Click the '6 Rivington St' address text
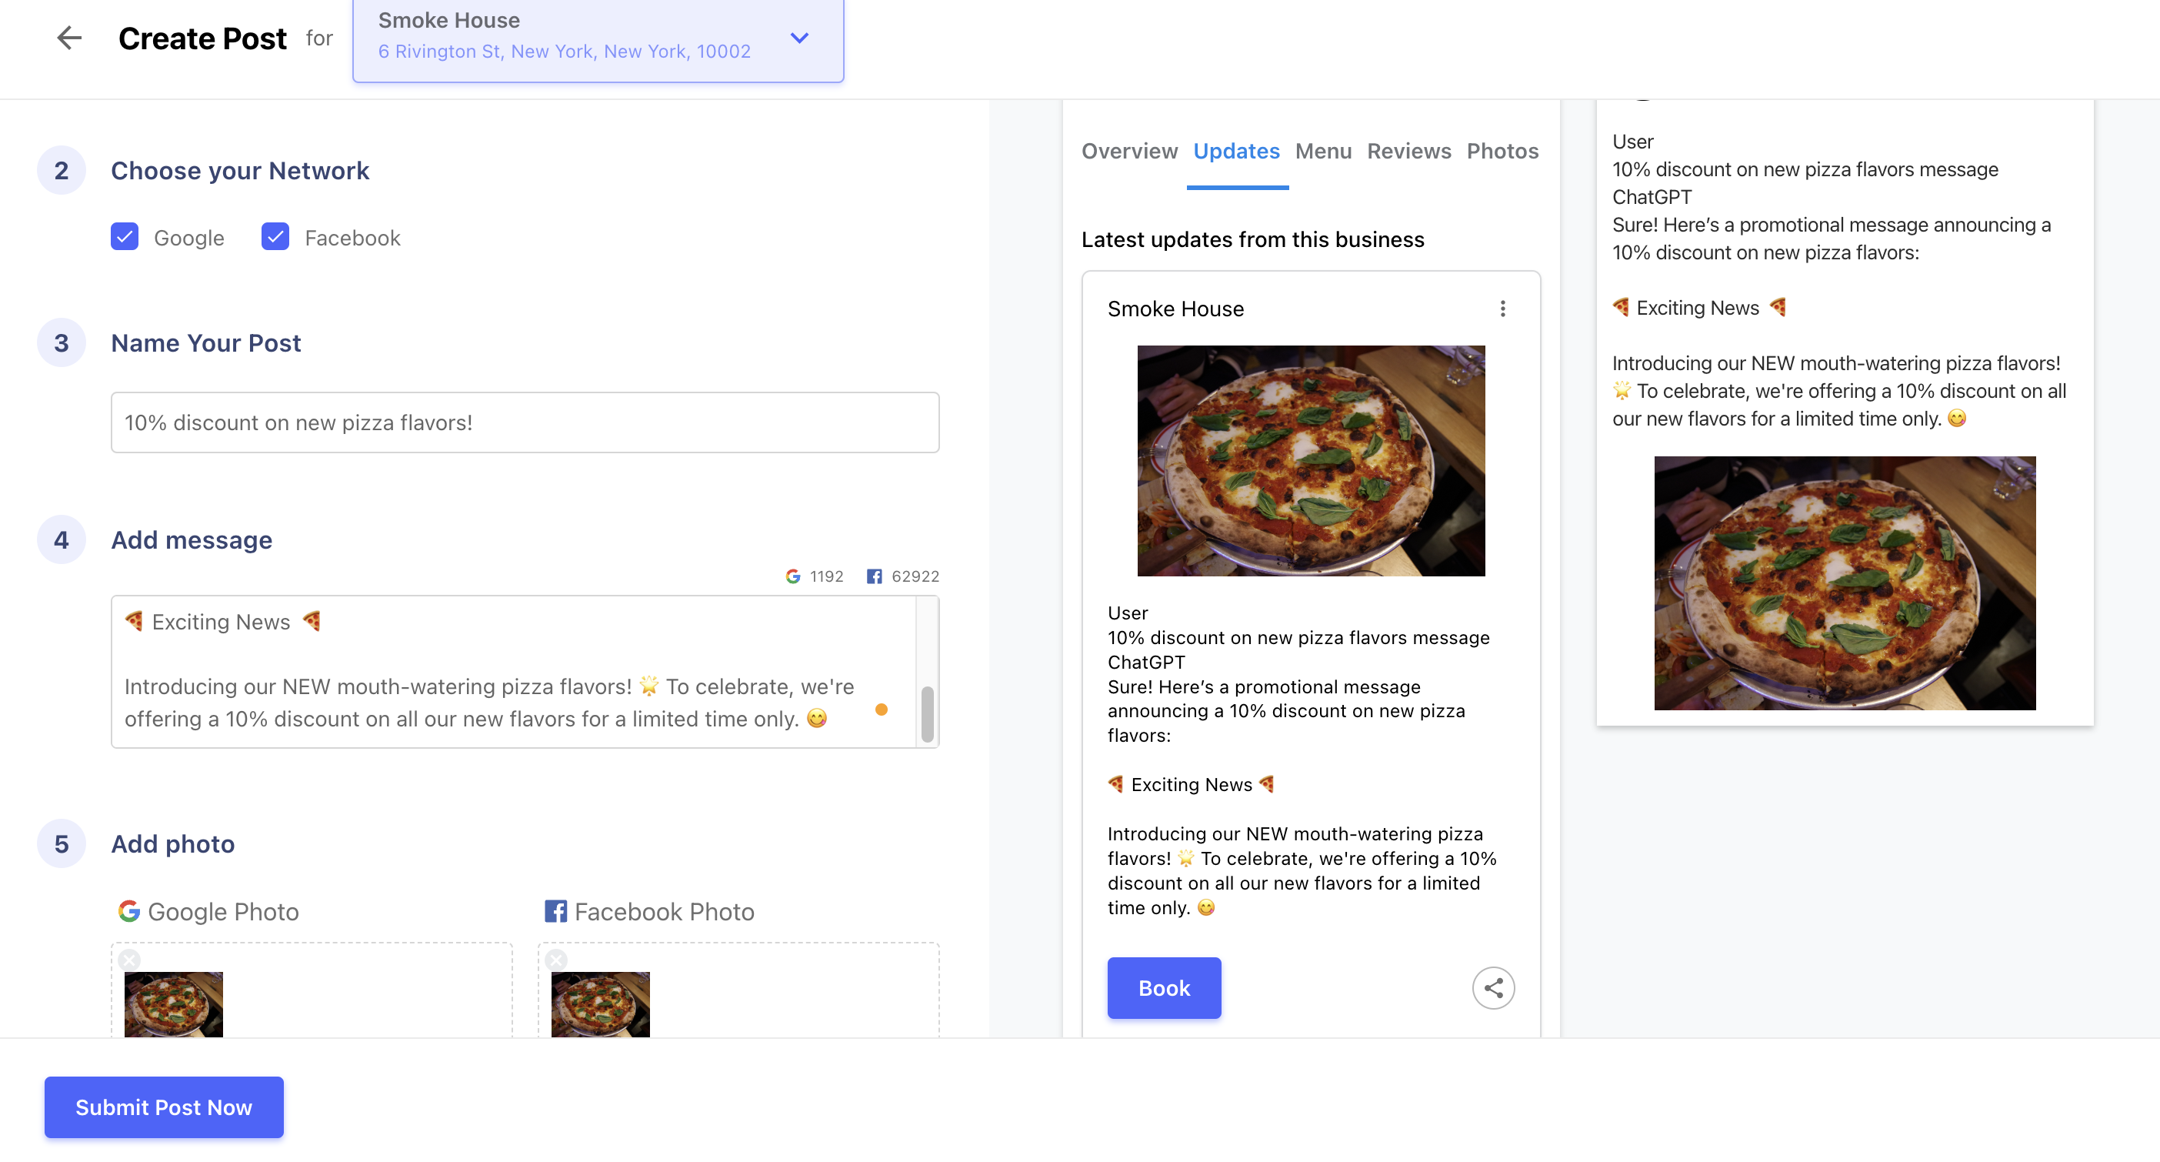 click(x=565, y=52)
